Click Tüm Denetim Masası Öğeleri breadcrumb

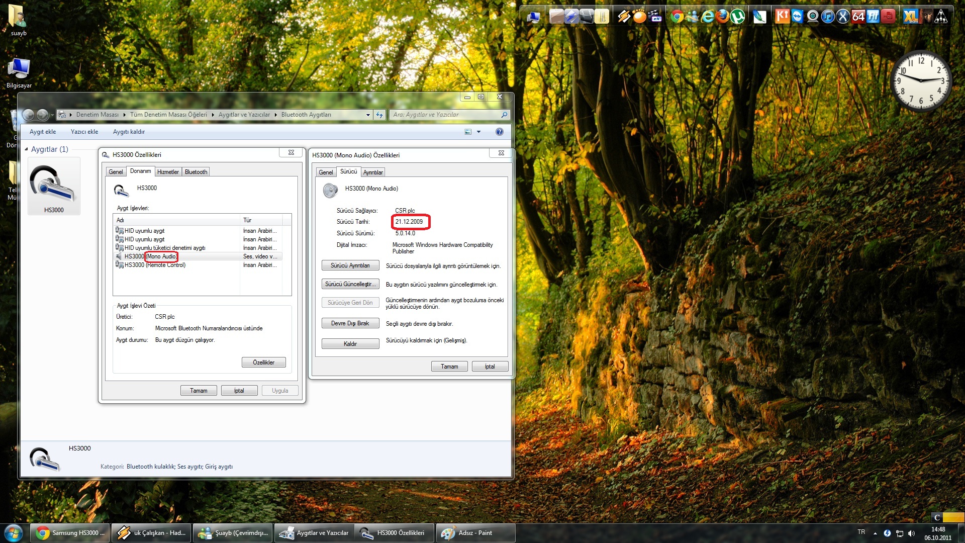pyautogui.click(x=168, y=115)
